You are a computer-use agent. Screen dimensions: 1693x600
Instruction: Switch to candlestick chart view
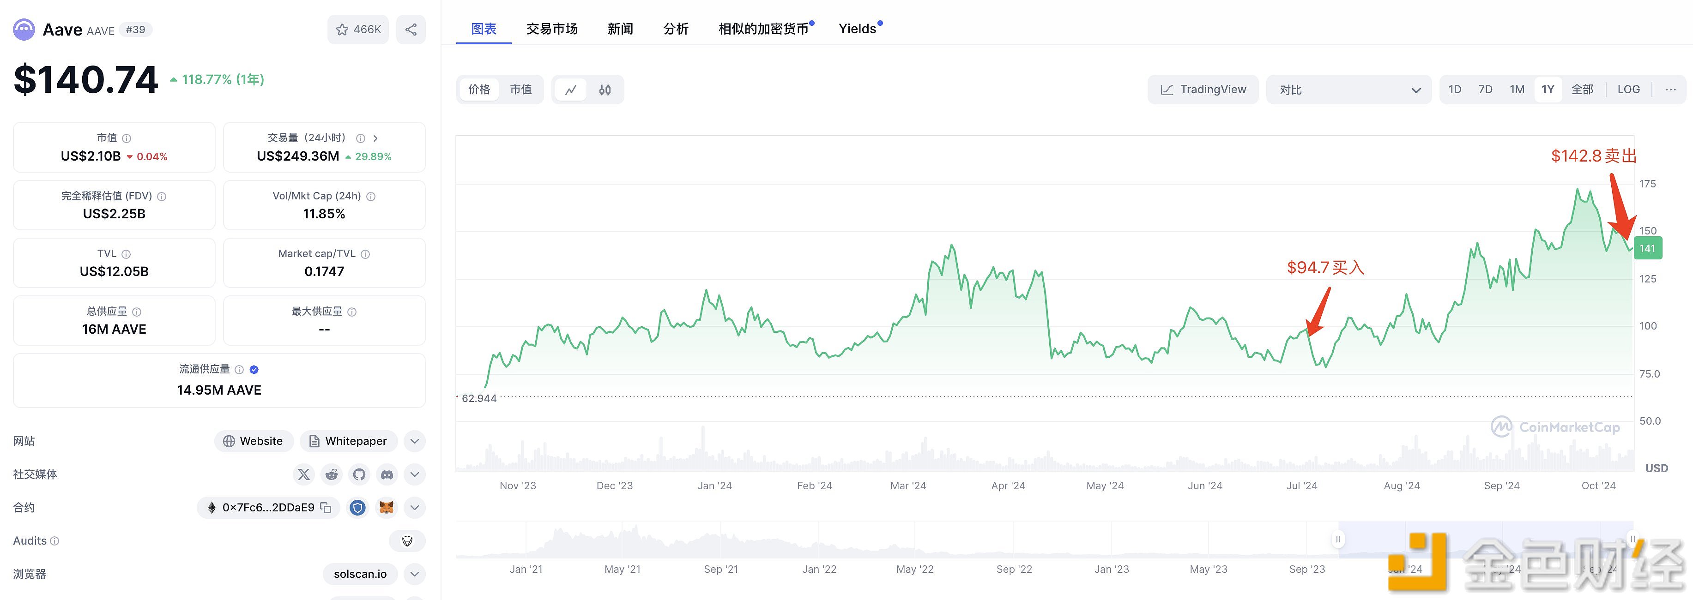click(x=605, y=90)
